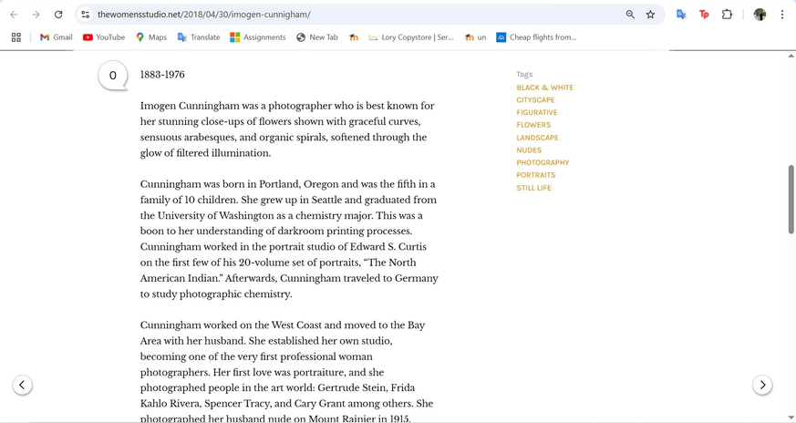Open the STILL LIFE tag
This screenshot has height=423, width=796.
pos(533,188)
